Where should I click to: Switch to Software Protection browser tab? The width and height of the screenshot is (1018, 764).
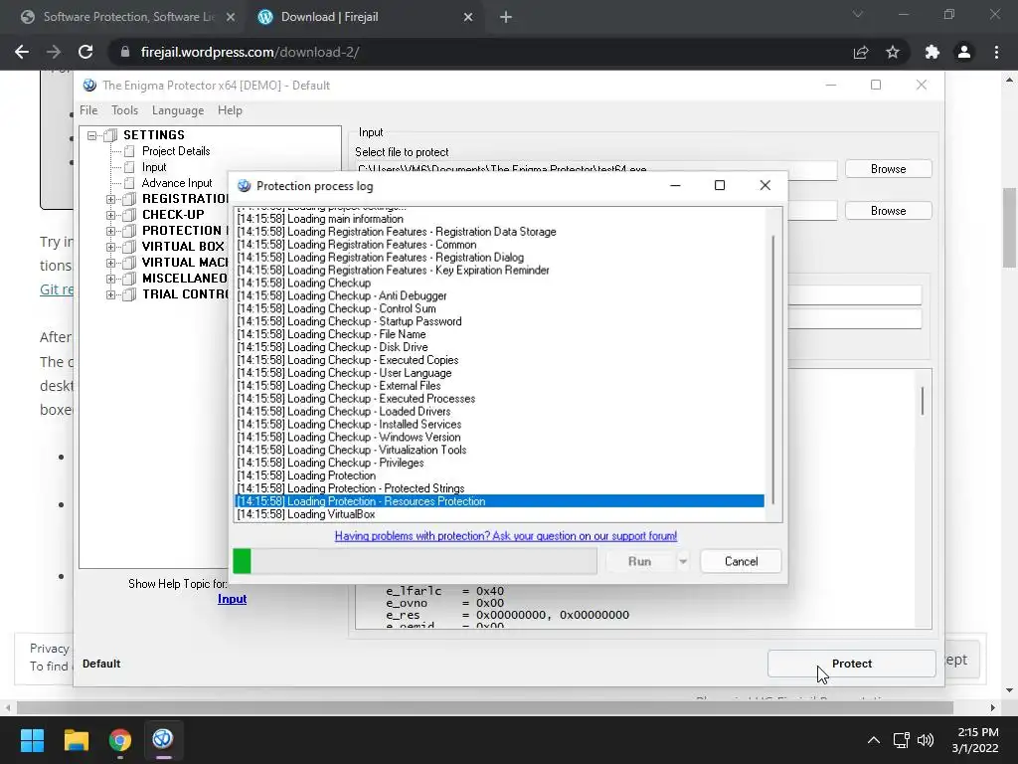coord(128,17)
